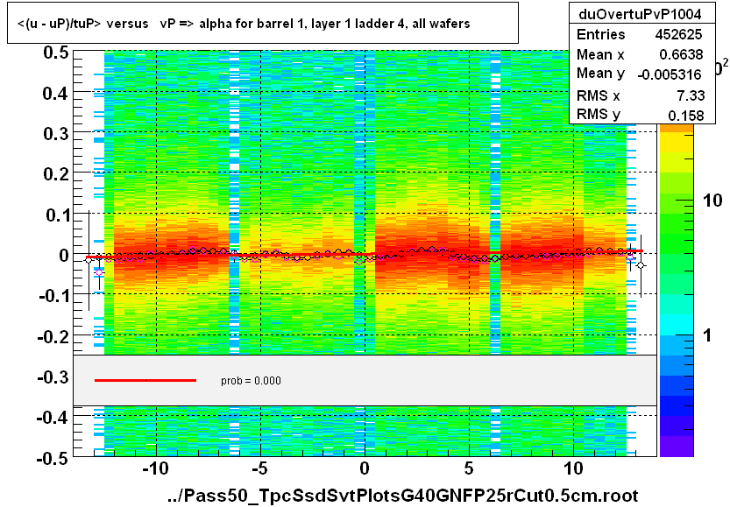This screenshot has width=730, height=507.
Task: Click the red fit line sample in legend
Action: pos(145,381)
